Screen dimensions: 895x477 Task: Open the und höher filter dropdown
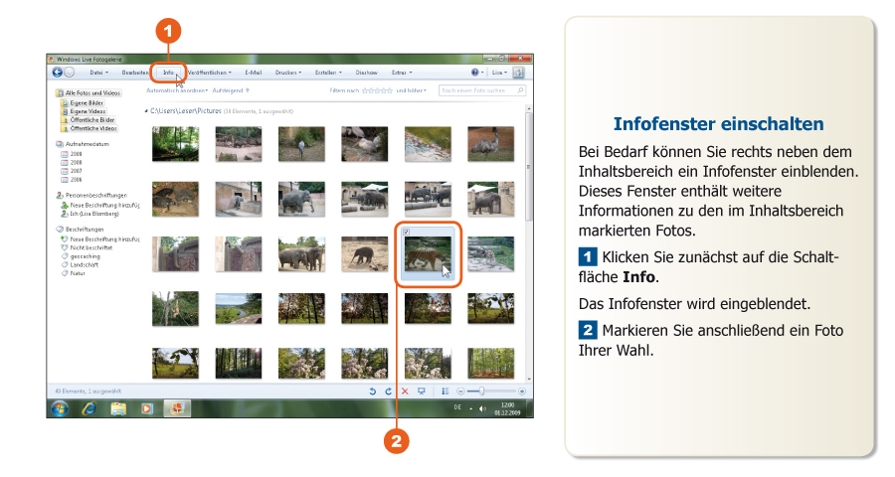coord(411,90)
